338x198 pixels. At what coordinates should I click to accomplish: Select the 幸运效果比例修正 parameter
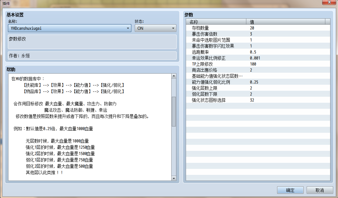point(211,58)
